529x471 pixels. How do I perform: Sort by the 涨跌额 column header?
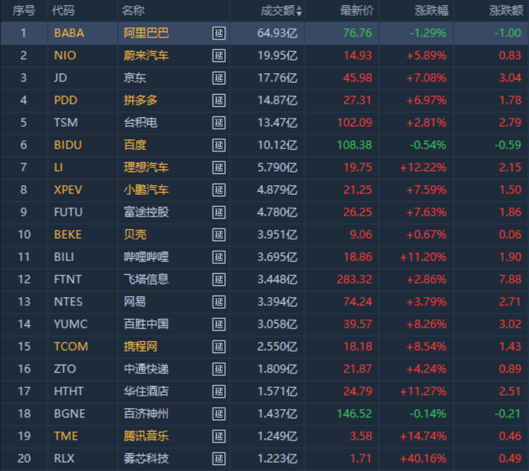pos(506,10)
